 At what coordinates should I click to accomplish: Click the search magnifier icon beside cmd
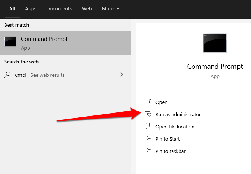[x=8, y=75]
